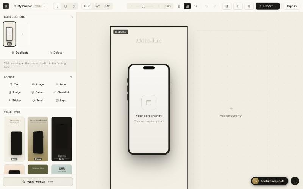The image size is (303, 189).
Task: Add a Callout layer
Action: [38, 92]
